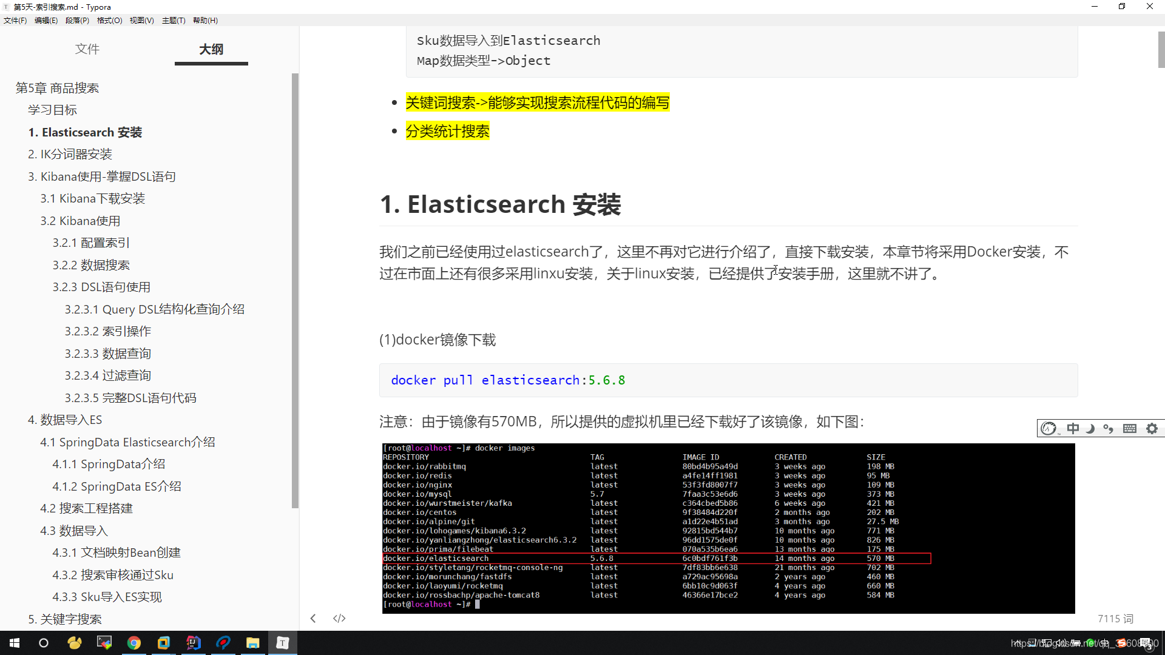
Task: Open the 视图(V) menu
Action: tap(141, 20)
